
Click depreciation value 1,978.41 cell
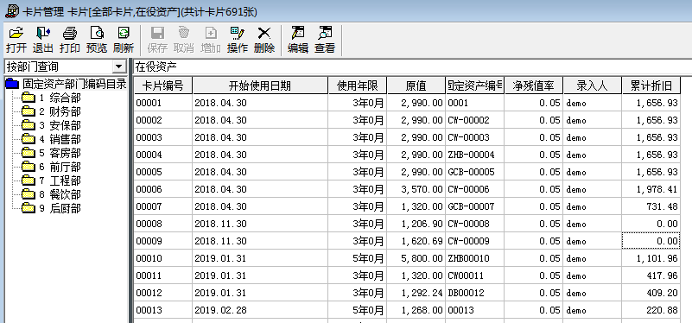pos(651,189)
